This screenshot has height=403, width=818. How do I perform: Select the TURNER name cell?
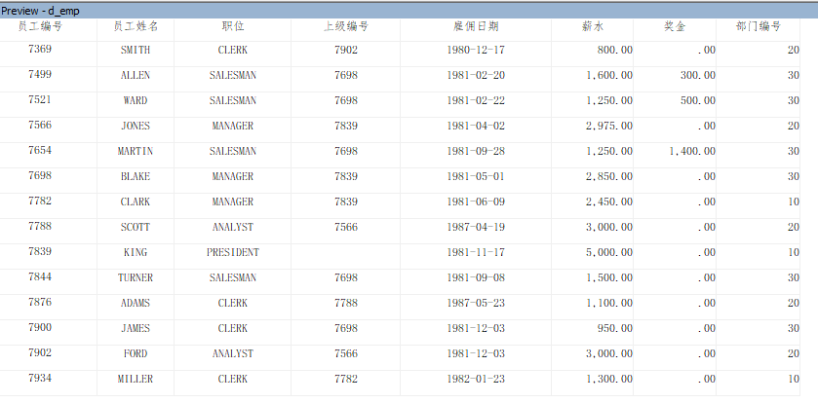pos(136,278)
